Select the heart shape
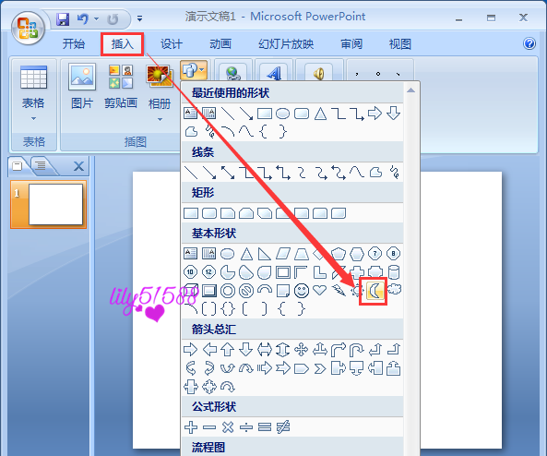The width and height of the screenshot is (547, 456). pyautogui.click(x=319, y=290)
